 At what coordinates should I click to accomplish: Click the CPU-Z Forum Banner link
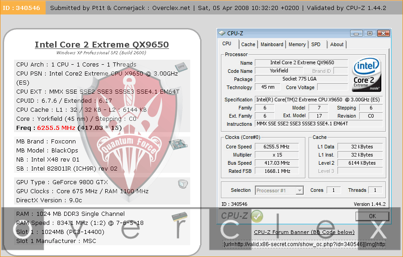click(x=304, y=233)
